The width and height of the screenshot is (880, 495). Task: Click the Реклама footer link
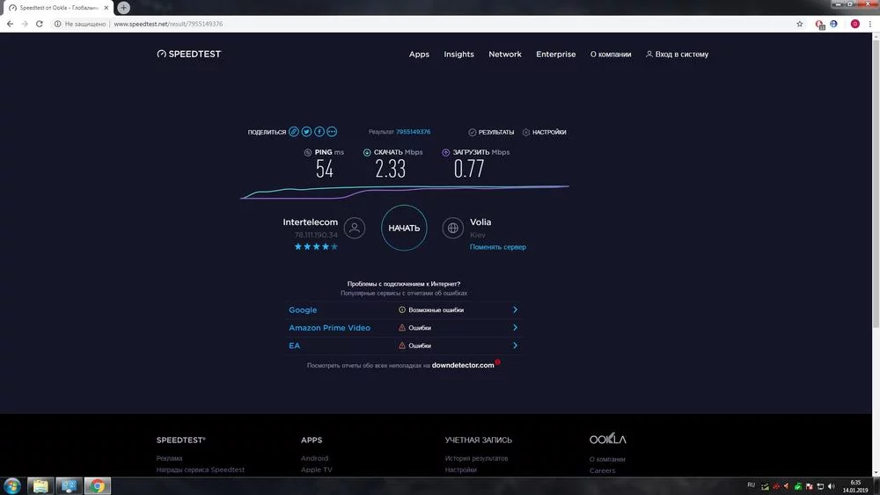point(169,458)
